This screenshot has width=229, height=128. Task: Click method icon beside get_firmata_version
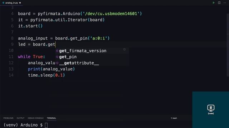[57, 51]
